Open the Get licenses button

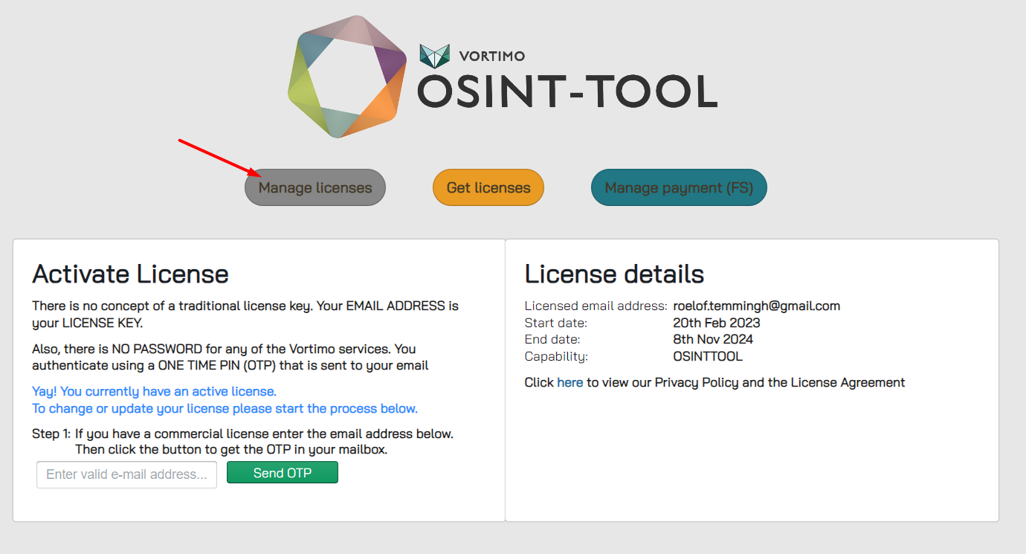(x=488, y=187)
